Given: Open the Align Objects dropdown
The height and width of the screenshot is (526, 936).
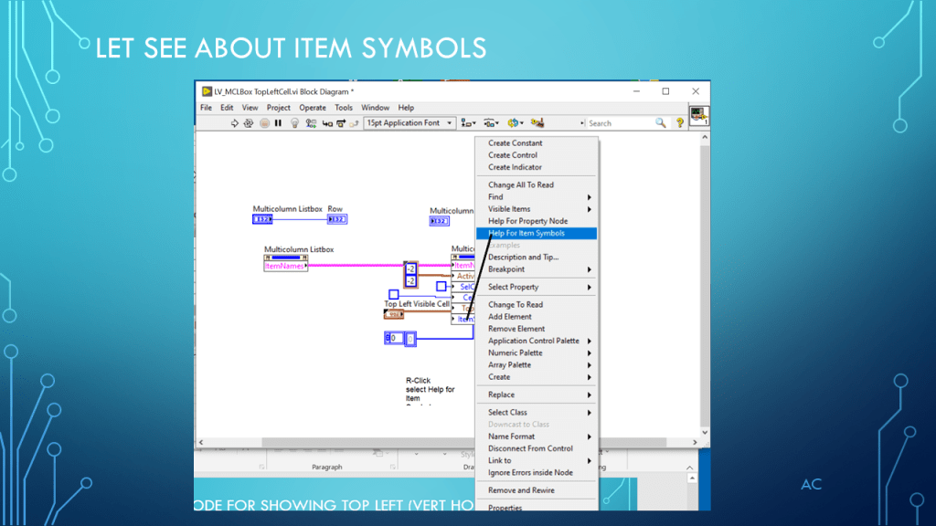Looking at the screenshot, I should point(468,123).
